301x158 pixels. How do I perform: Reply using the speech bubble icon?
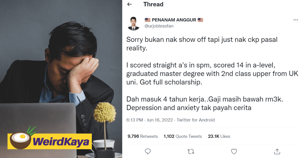148,151
